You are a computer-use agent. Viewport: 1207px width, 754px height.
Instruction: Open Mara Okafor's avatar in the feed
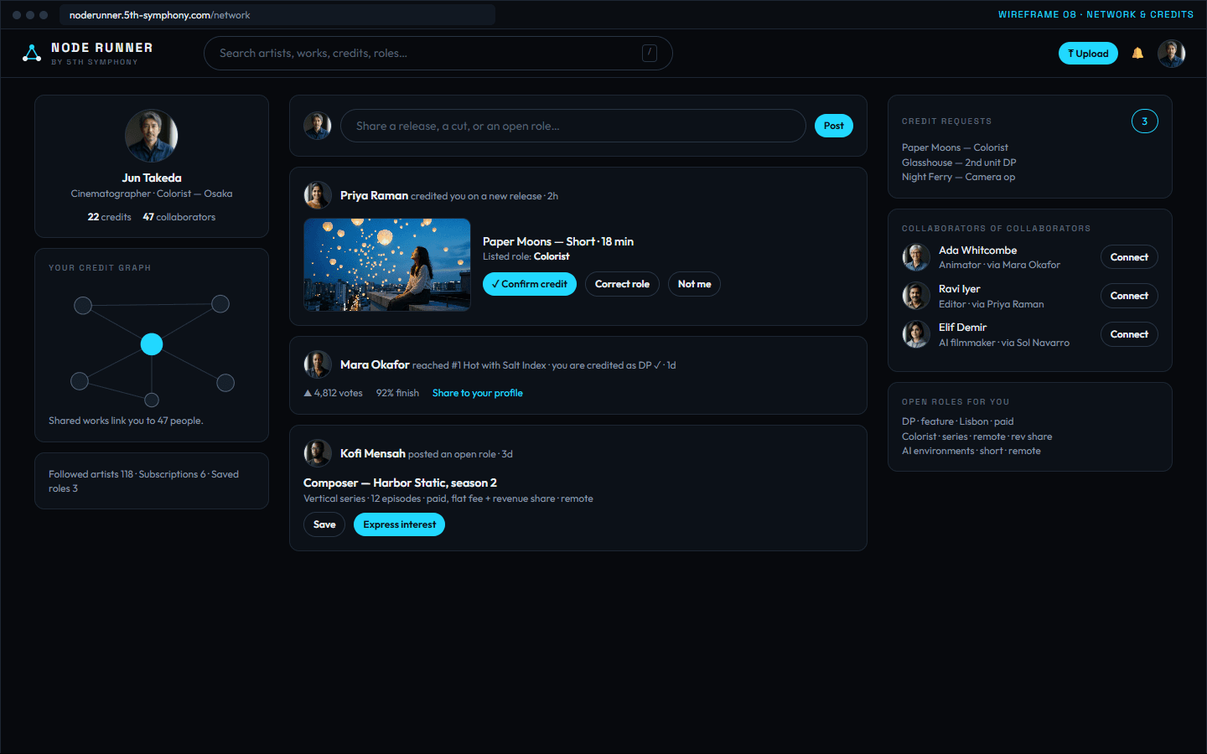point(318,364)
